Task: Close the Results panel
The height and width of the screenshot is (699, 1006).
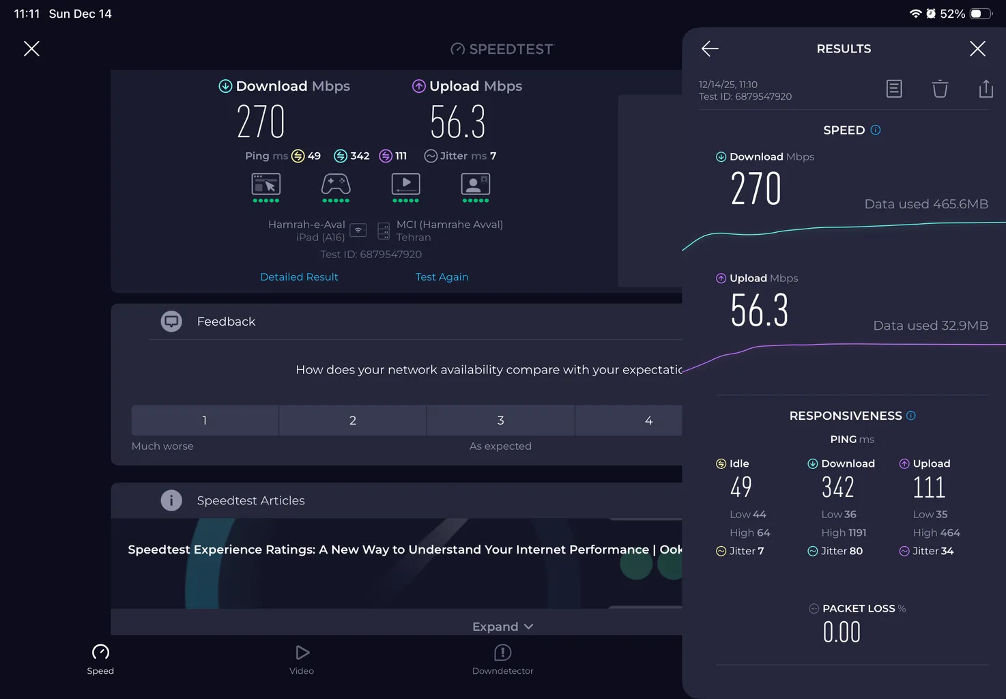Action: point(977,48)
